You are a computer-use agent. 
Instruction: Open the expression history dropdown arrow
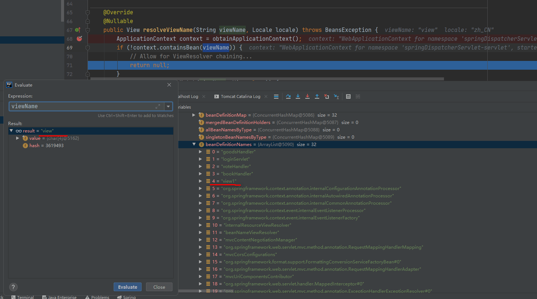tap(168, 106)
